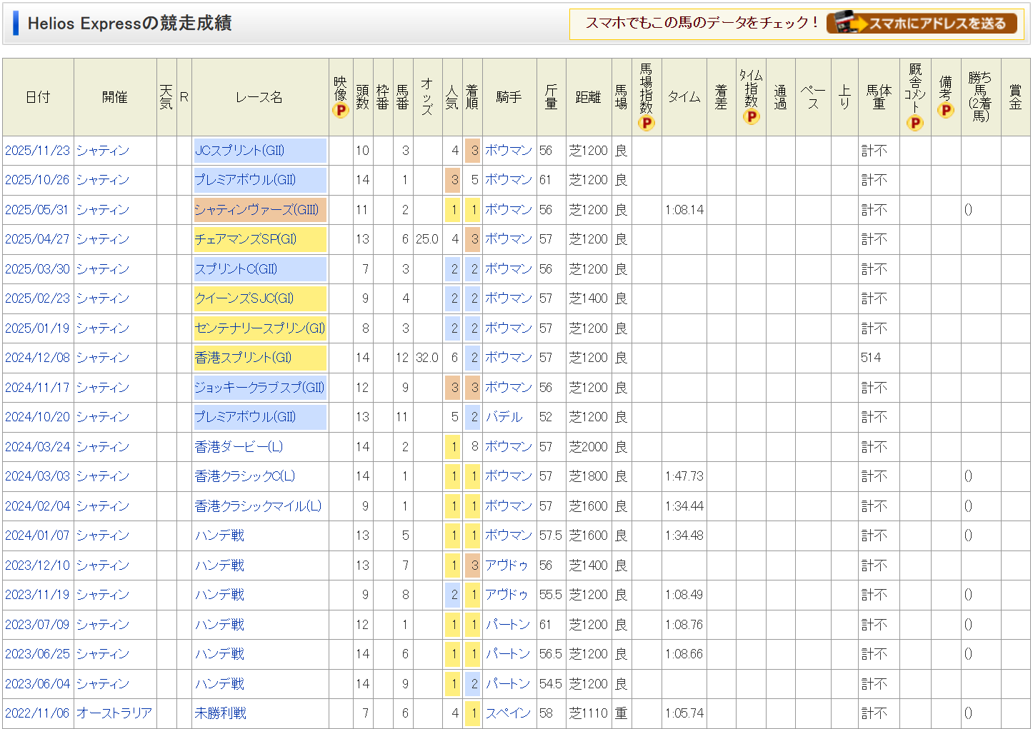Open シャティンヴァーズ(GIII) race link
This screenshot has height=729, width=1033.
point(256,210)
